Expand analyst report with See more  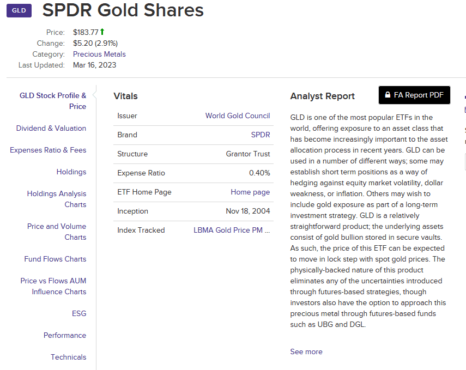tap(306, 351)
